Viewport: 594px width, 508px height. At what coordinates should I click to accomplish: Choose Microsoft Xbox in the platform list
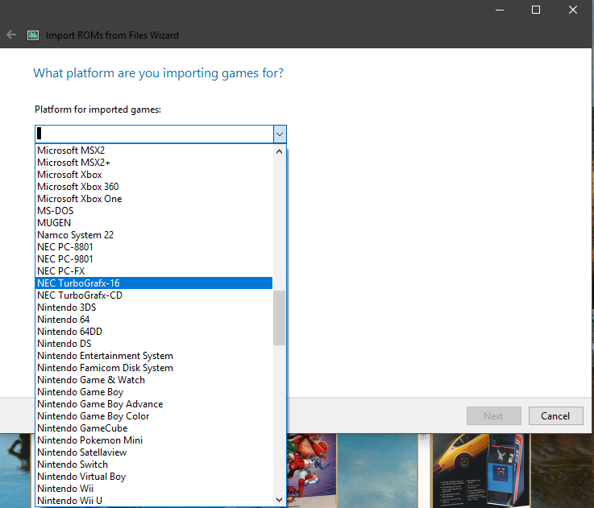[x=154, y=175]
